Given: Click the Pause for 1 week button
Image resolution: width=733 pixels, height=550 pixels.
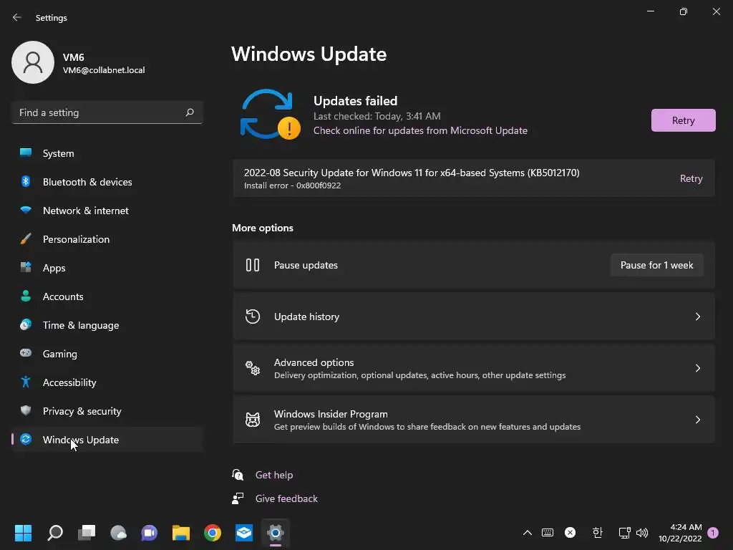Looking at the screenshot, I should pyautogui.click(x=656, y=265).
